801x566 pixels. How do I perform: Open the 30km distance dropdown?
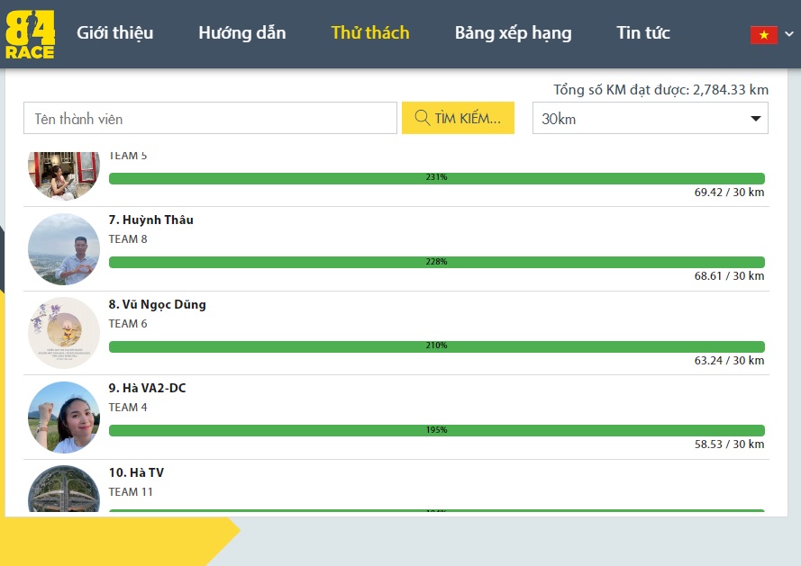pyautogui.click(x=650, y=119)
